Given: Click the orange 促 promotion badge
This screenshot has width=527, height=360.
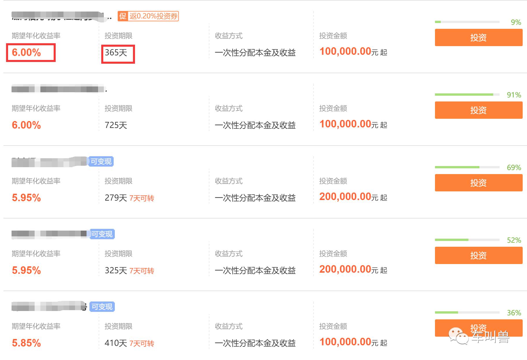Looking at the screenshot, I should click(x=123, y=16).
